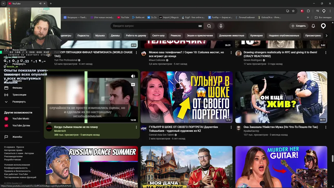Open the media control icon in Chrome toolbar

(x=318, y=11)
